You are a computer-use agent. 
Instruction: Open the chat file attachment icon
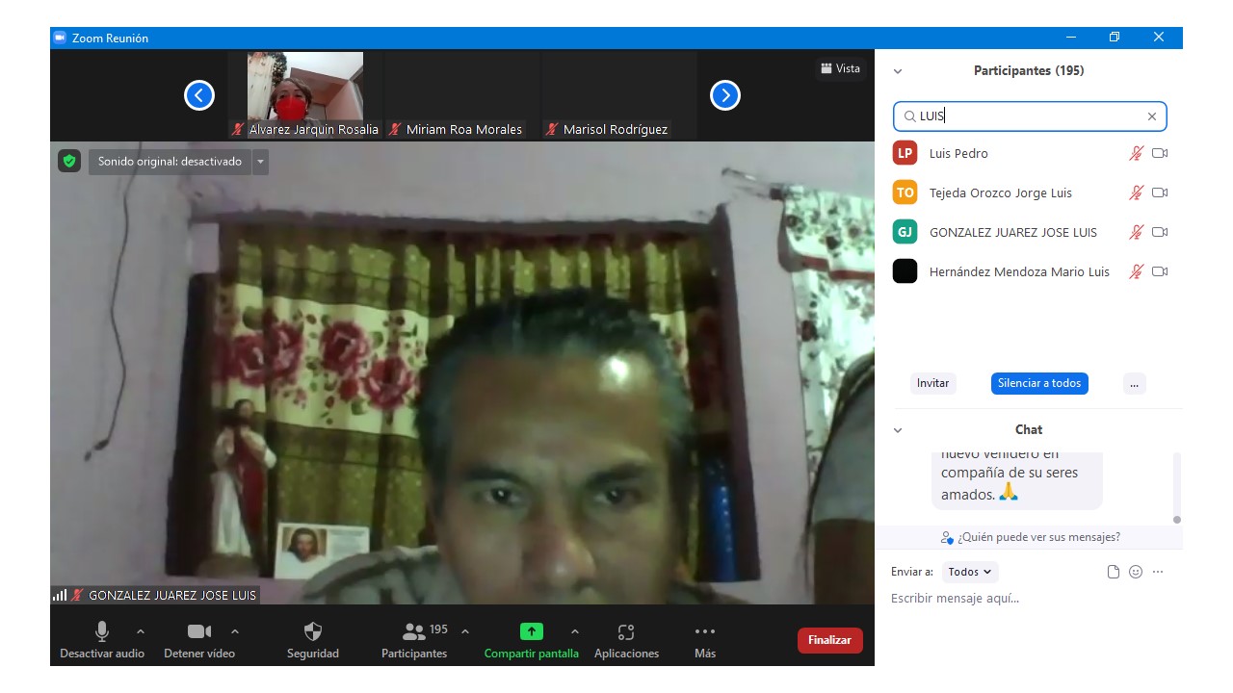[x=1114, y=572]
